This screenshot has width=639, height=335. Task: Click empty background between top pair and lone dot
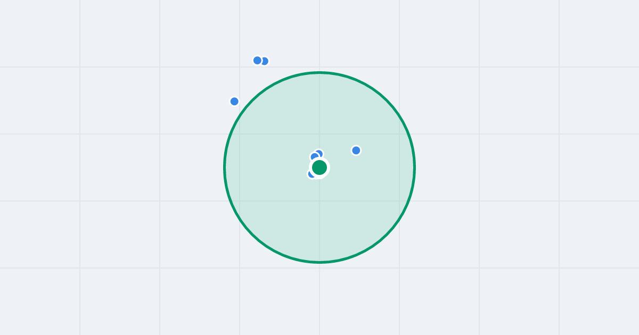pos(246,81)
